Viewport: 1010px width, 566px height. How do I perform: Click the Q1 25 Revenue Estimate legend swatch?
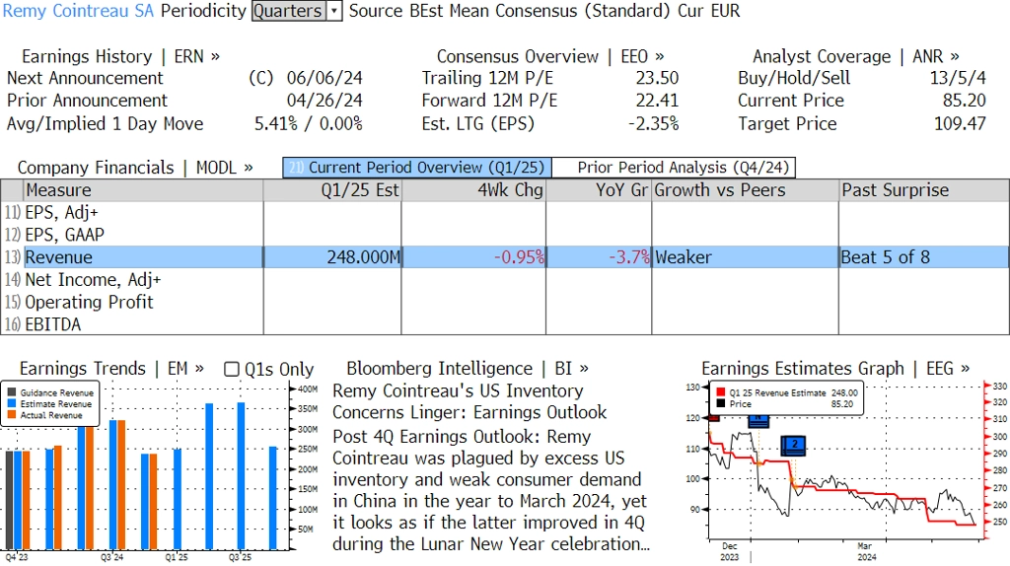coord(720,392)
